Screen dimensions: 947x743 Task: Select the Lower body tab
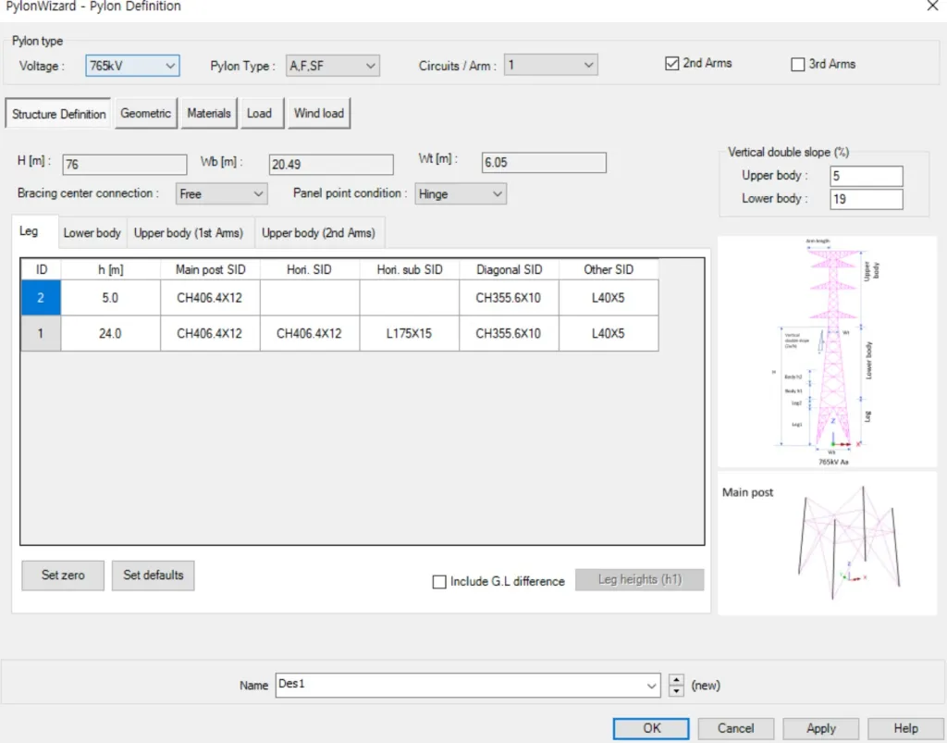[x=92, y=233]
